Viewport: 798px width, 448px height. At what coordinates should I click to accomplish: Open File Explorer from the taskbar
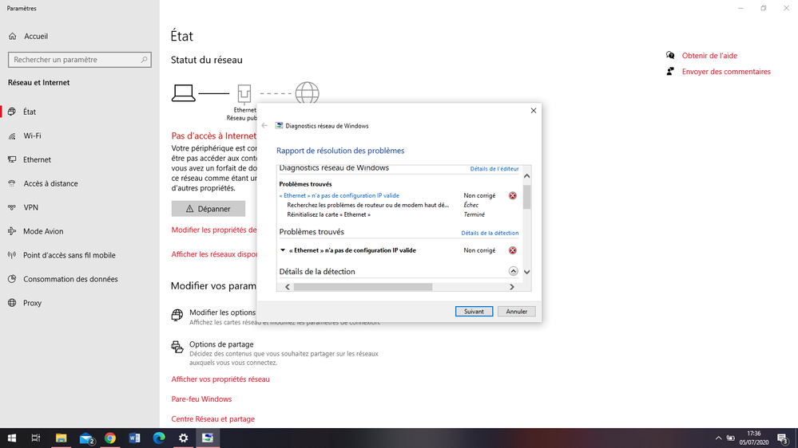[x=61, y=438]
